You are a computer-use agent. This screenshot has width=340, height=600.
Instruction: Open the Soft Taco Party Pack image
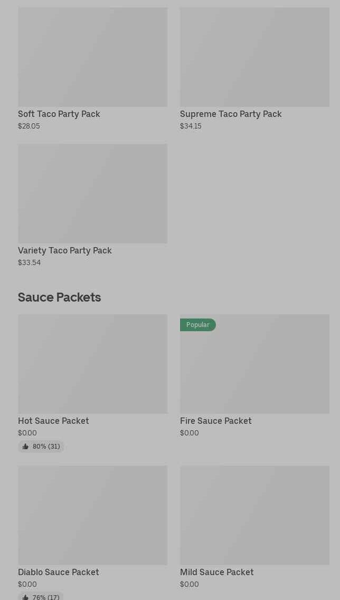92,57
